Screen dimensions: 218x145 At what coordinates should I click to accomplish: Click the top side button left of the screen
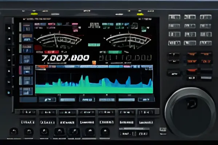[x=9, y=28]
